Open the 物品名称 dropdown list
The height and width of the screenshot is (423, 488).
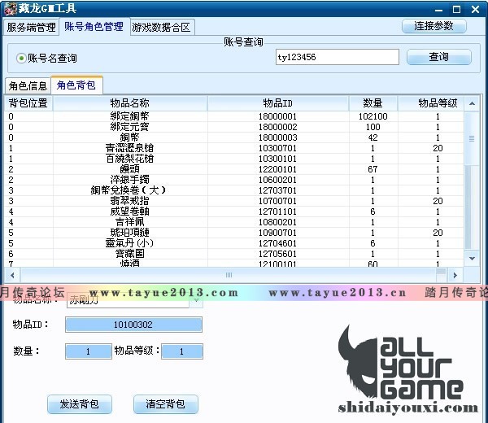(x=195, y=300)
